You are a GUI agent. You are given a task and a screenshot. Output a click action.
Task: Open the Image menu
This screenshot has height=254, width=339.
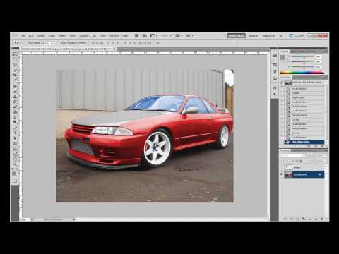pyautogui.click(x=41, y=36)
